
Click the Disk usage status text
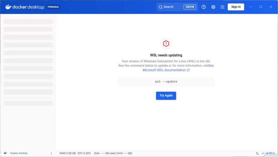click(x=113, y=153)
